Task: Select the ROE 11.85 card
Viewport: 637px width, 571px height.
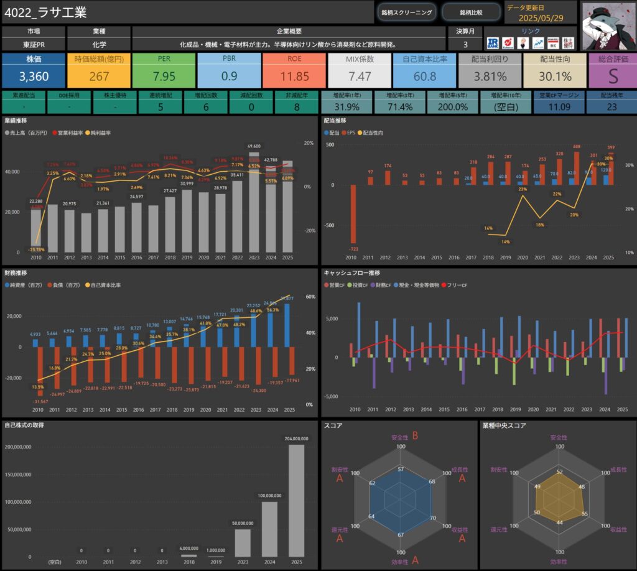Action: (x=294, y=70)
